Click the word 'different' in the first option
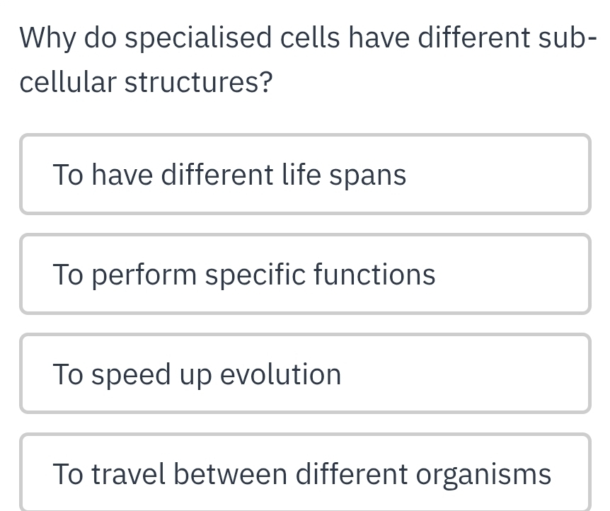 coord(217,175)
